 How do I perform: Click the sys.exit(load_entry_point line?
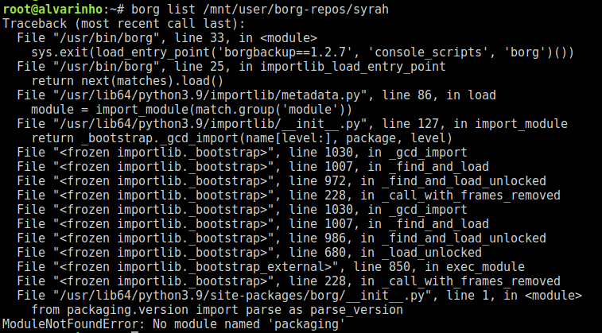click(302, 52)
